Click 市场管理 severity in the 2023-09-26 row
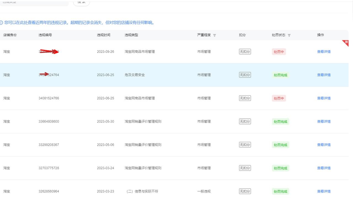 point(204,52)
